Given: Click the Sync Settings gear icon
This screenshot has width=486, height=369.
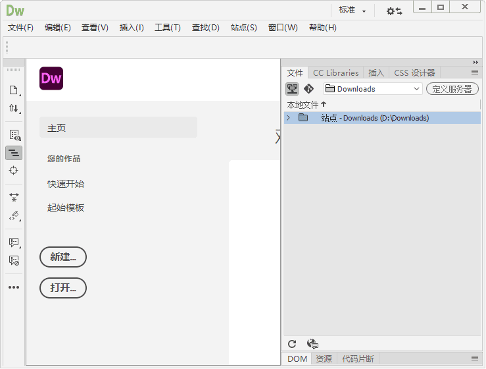Looking at the screenshot, I should (394, 11).
